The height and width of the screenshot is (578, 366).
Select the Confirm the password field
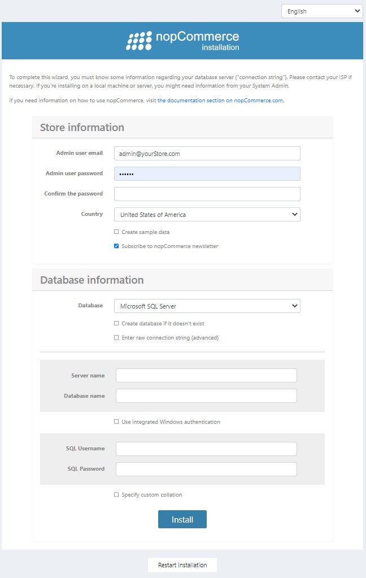[x=207, y=194]
